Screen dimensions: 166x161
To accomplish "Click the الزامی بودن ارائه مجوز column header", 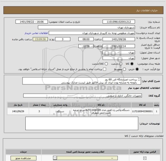I will tap(145, 152).
